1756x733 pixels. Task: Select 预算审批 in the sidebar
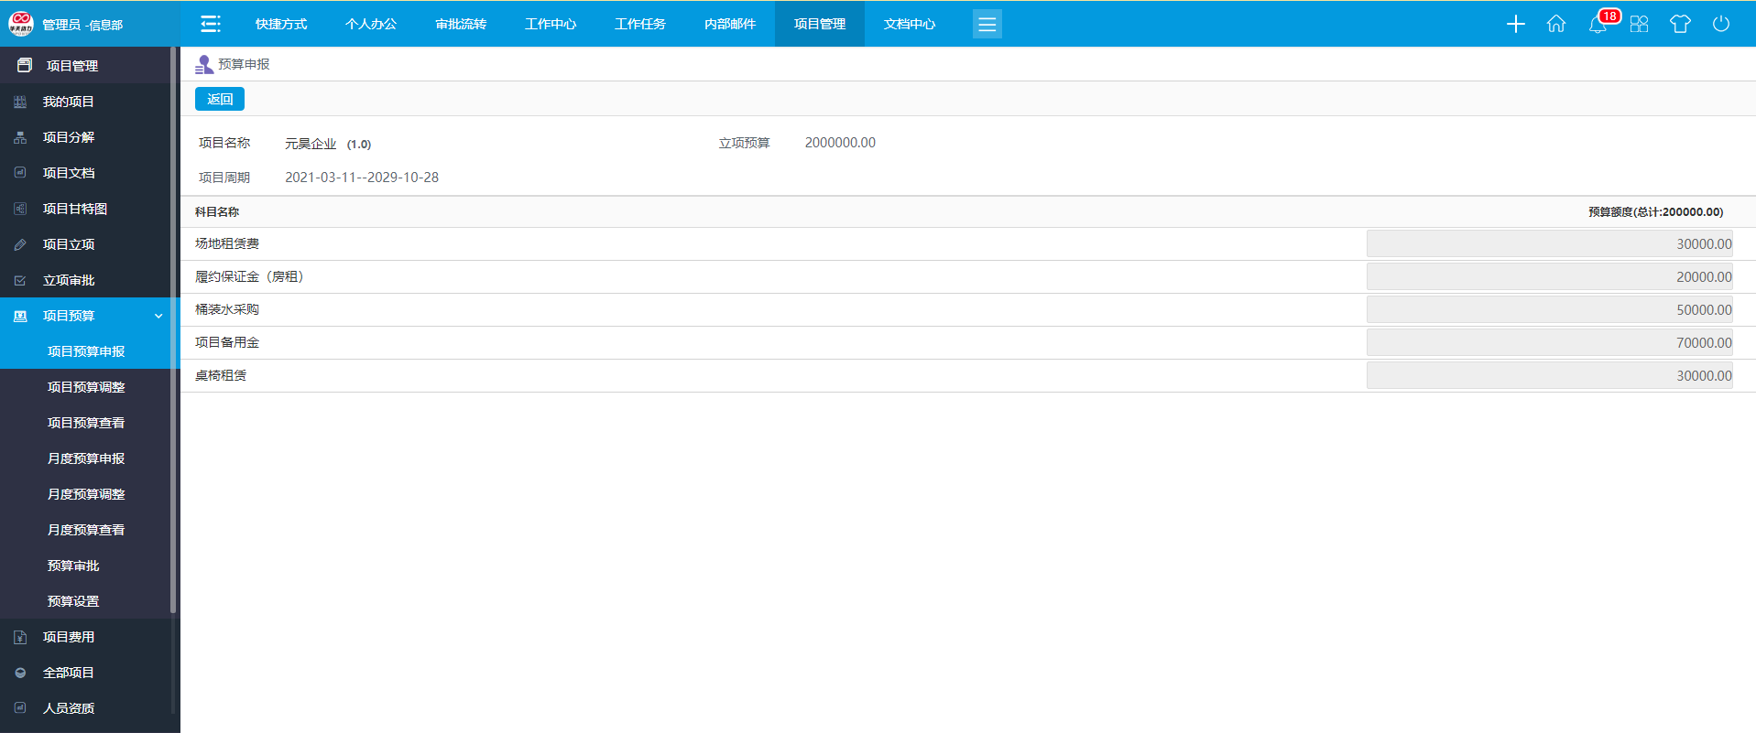click(x=73, y=566)
